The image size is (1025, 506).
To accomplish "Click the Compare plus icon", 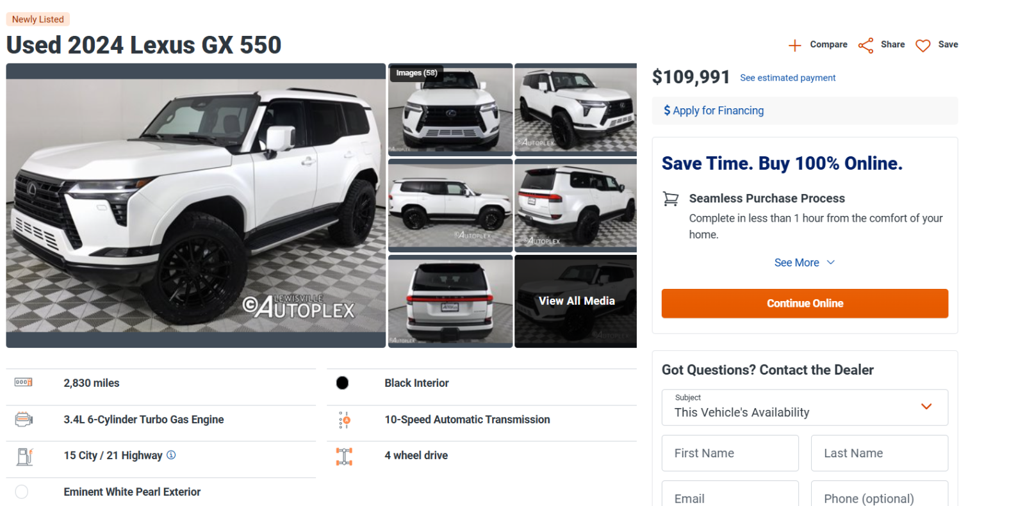I will pos(794,45).
